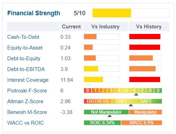Click the Current column header
The width and height of the screenshot is (176, 134).
[x=71, y=27]
